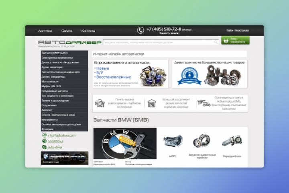Screen dimensions: 289x193
Task: Click the phone number +7 (495) 510-72-11
Action: [x=164, y=29]
